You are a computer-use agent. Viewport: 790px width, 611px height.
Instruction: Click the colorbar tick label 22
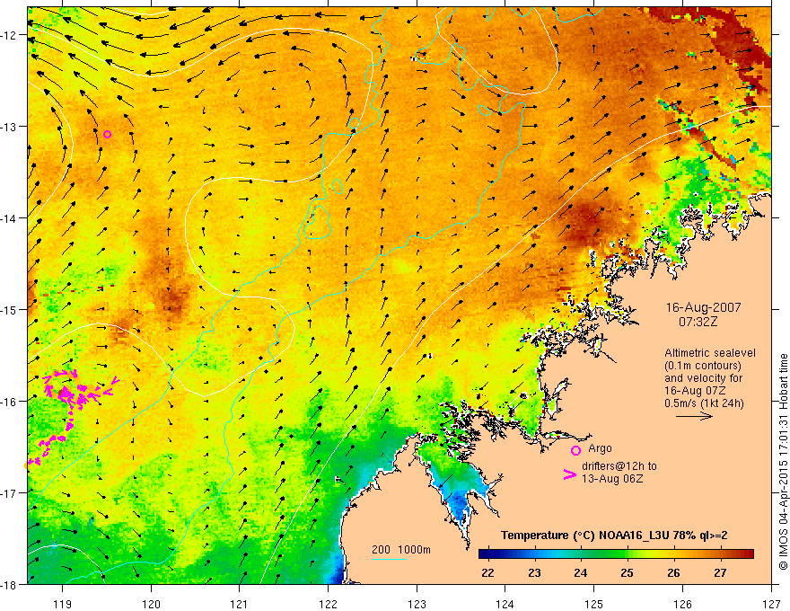(487, 572)
